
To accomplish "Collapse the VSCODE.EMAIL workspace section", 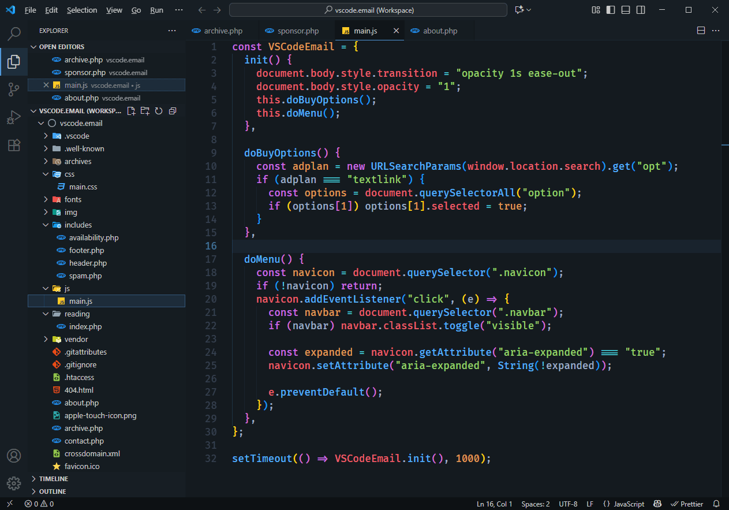I will 33,110.
